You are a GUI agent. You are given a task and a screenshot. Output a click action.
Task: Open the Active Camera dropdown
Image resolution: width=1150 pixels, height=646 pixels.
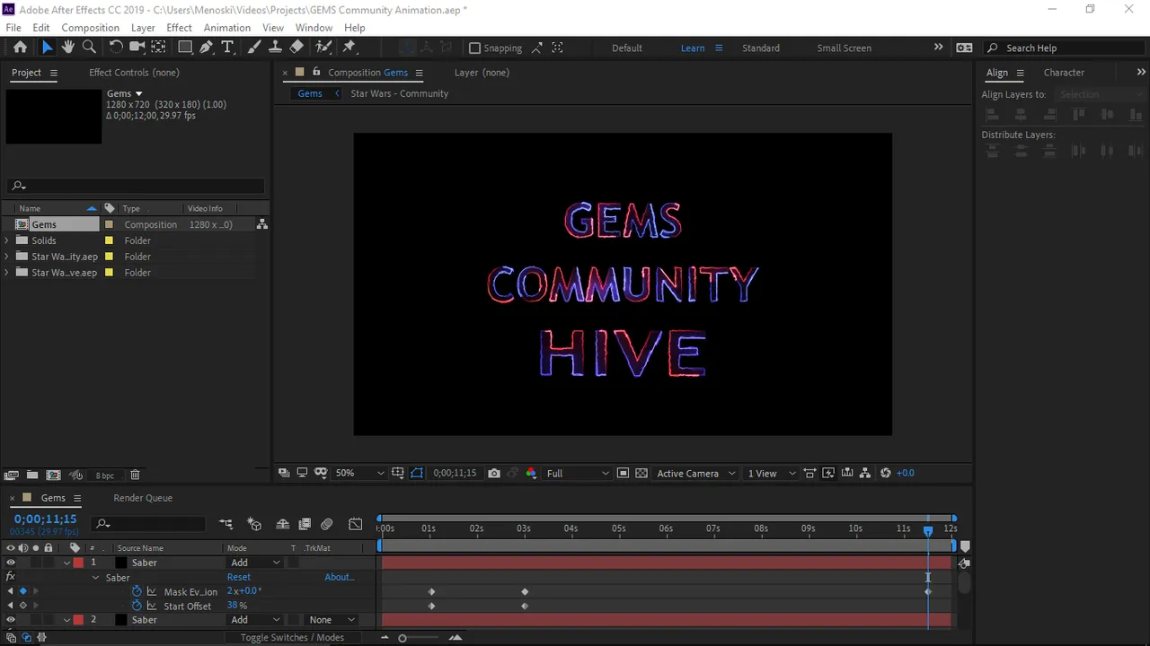point(695,473)
